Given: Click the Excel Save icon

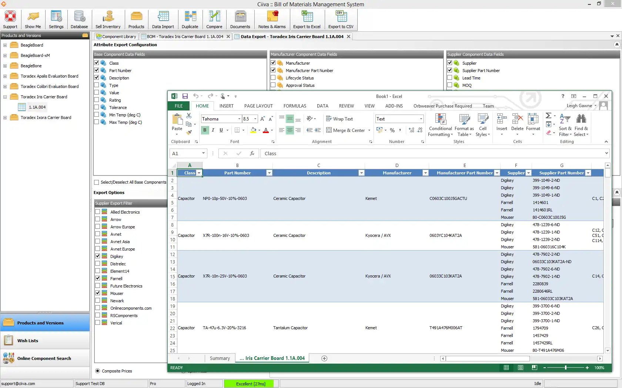Looking at the screenshot, I should (x=185, y=96).
